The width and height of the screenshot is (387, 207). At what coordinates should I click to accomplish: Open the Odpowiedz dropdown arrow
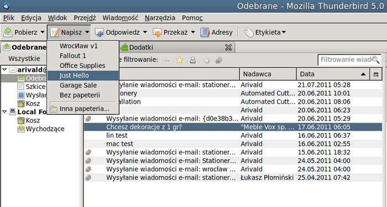[x=145, y=32]
